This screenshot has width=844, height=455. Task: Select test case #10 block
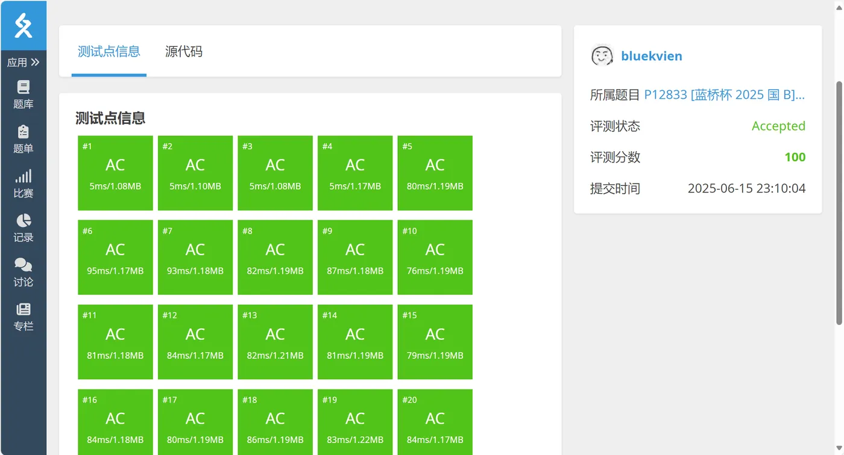coord(435,258)
